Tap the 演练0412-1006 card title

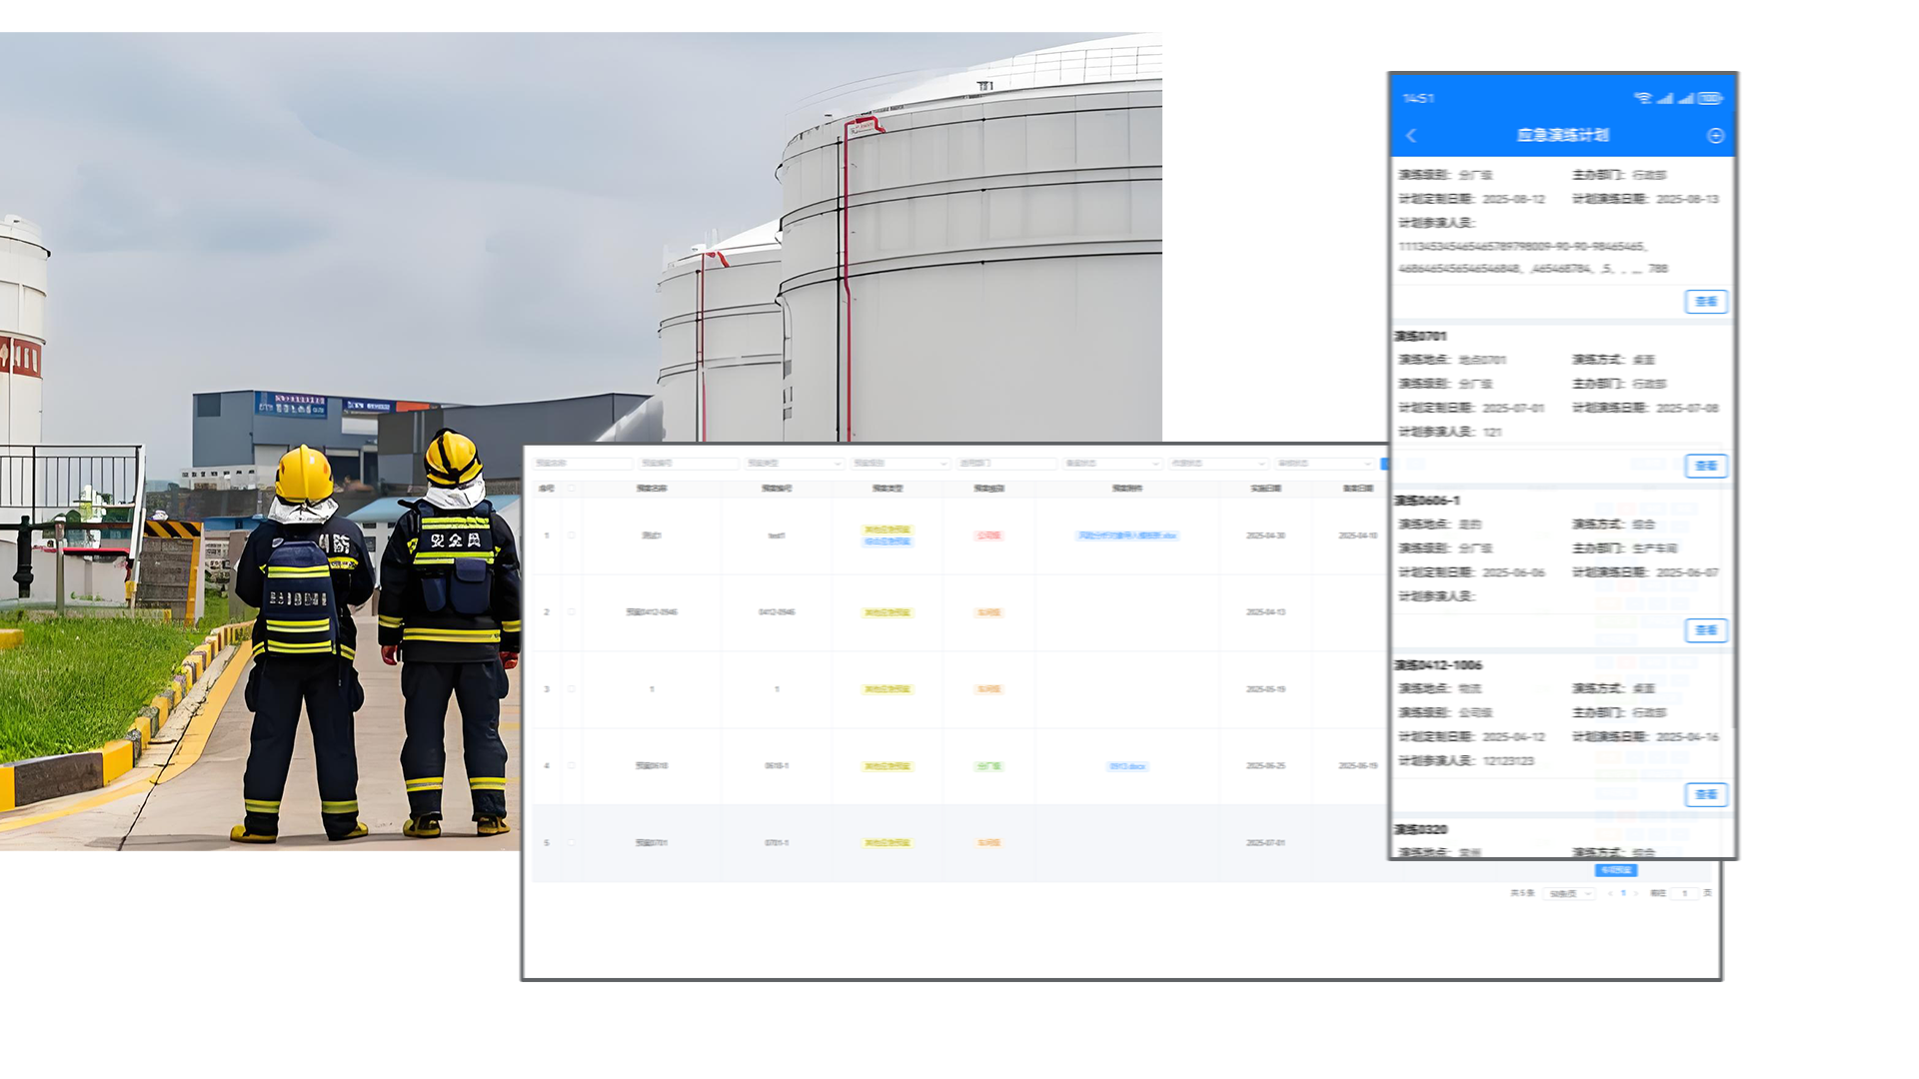point(1438,665)
